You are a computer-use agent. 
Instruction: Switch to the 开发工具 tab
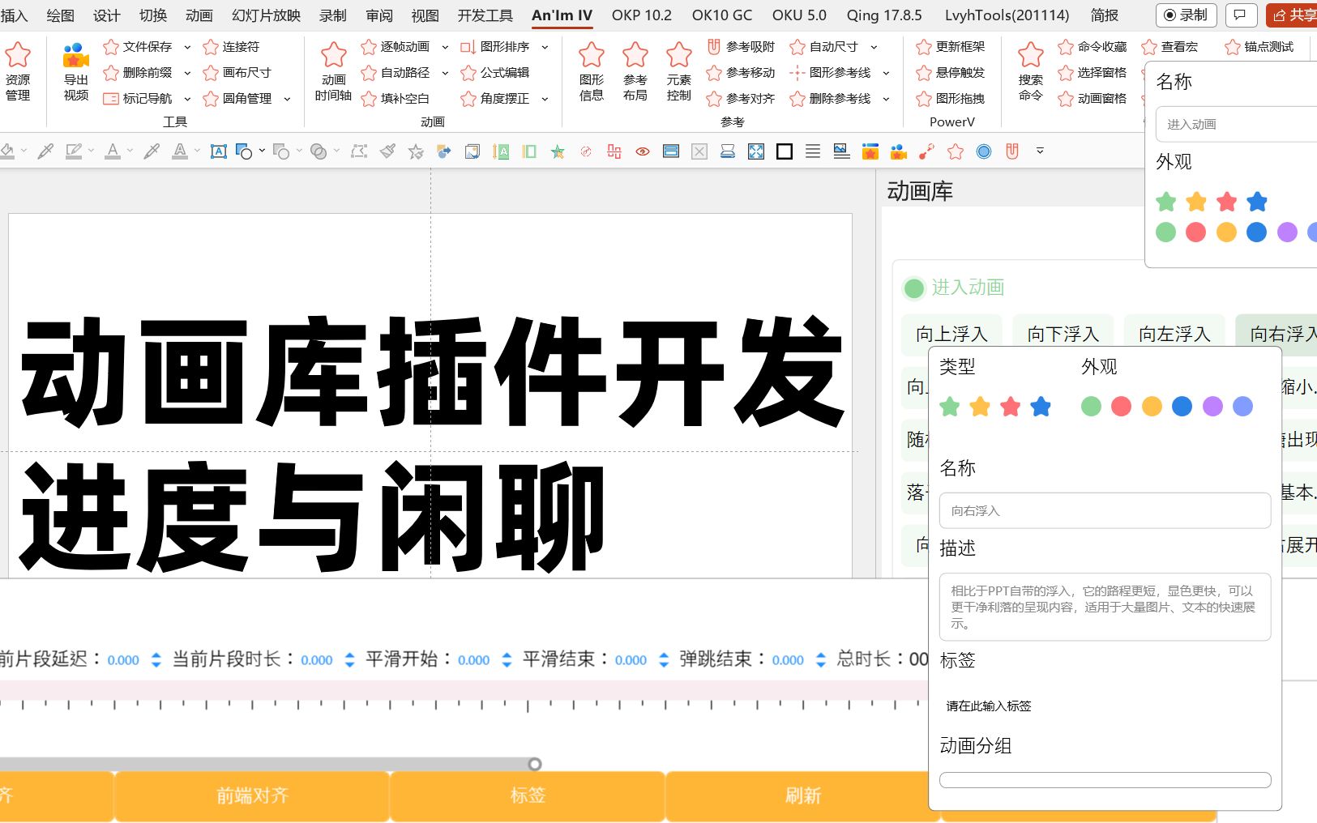pyautogui.click(x=485, y=15)
